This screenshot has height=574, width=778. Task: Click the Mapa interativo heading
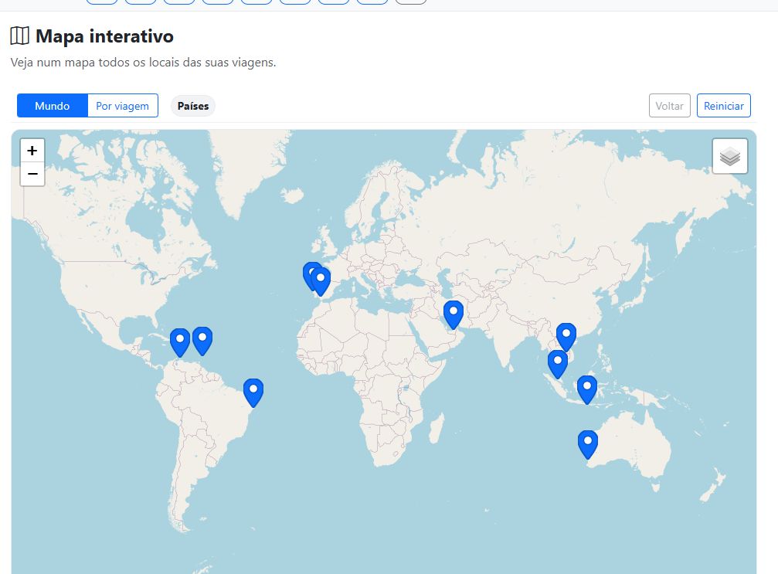tap(104, 36)
